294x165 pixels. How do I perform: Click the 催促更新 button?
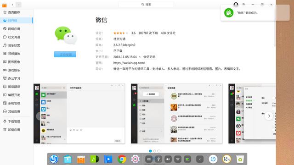coord(149,57)
